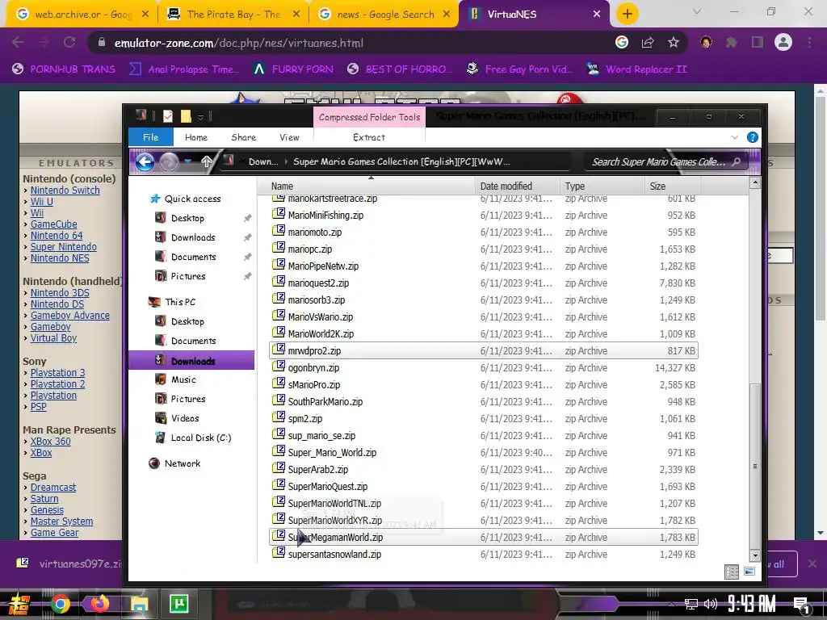
Task: Open Playstation 2 link
Action: (x=57, y=383)
